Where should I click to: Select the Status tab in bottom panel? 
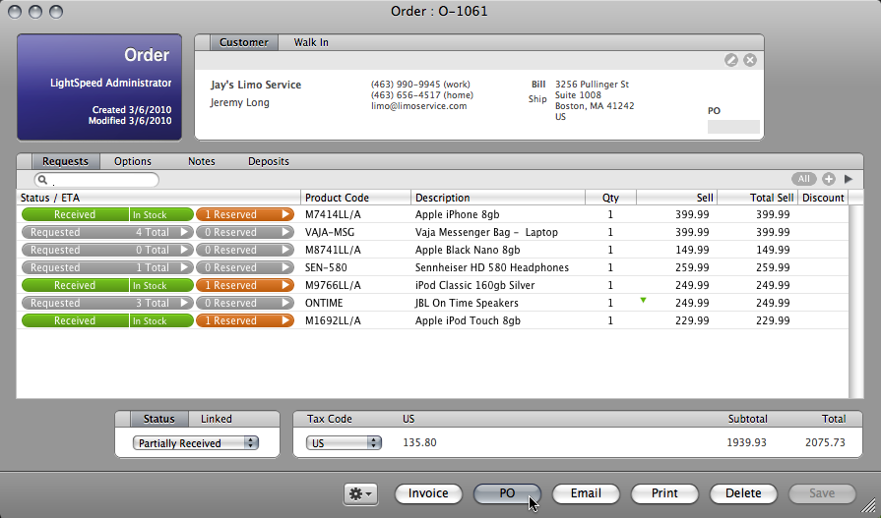tap(159, 420)
